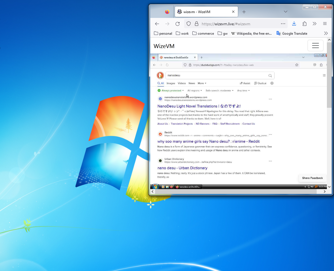Select the All results tab
The width and height of the screenshot is (334, 271).
[x=161, y=83]
